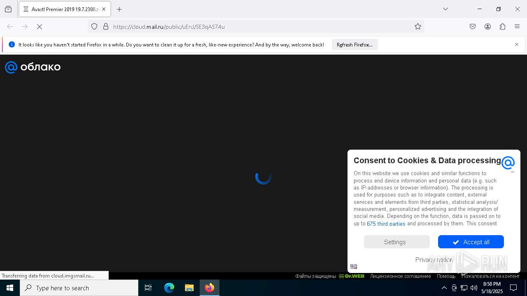Bookmark this page with star icon

click(x=418, y=27)
